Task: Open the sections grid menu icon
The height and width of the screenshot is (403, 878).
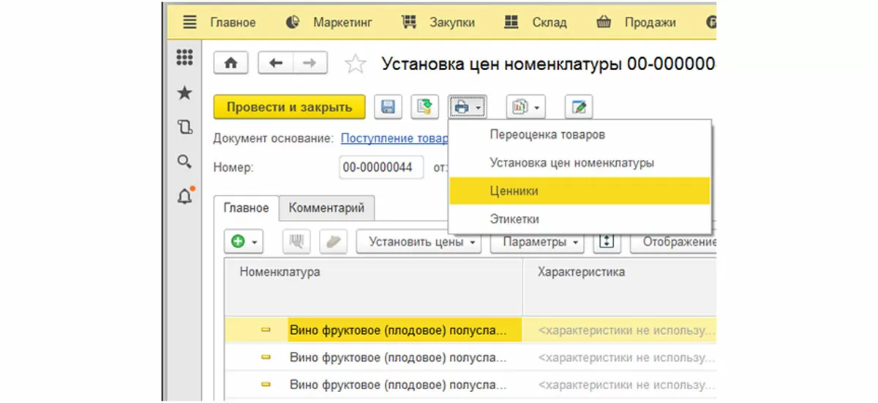Action: (x=185, y=57)
